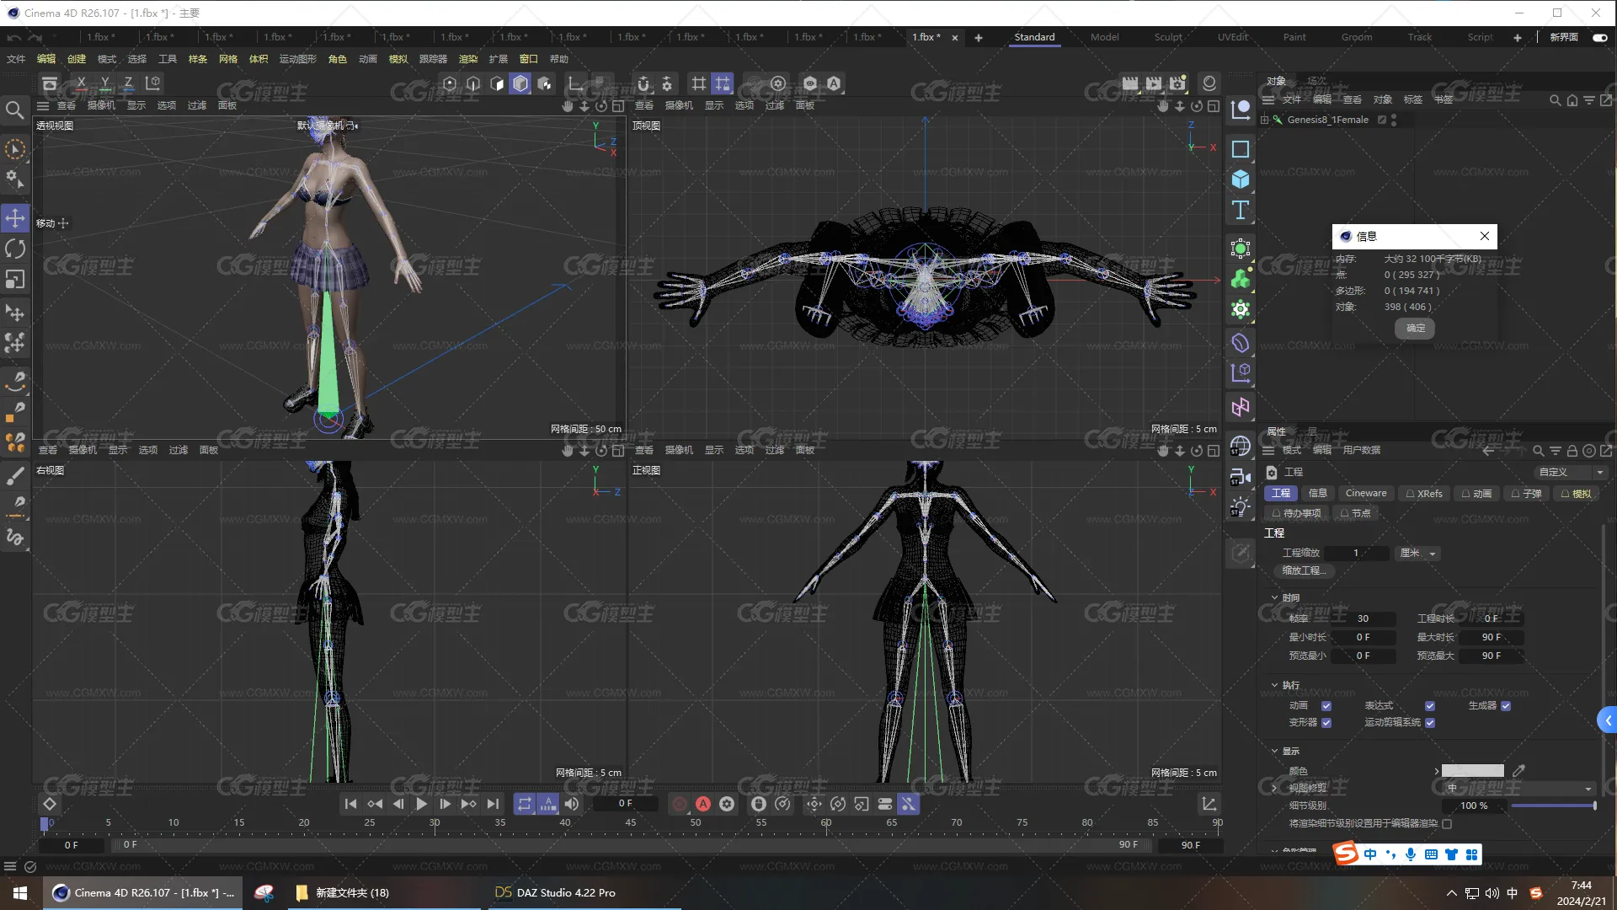This screenshot has width=1617, height=910.
Task: Open the XRefs attribute tab
Action: (x=1424, y=494)
